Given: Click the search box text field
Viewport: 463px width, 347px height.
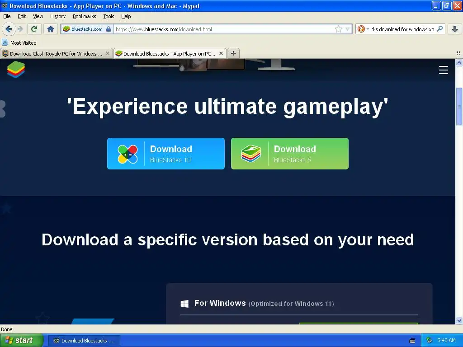Looking at the screenshot, I should (x=403, y=29).
